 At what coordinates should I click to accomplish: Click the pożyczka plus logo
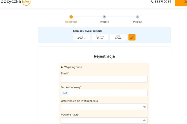click(15, 2)
